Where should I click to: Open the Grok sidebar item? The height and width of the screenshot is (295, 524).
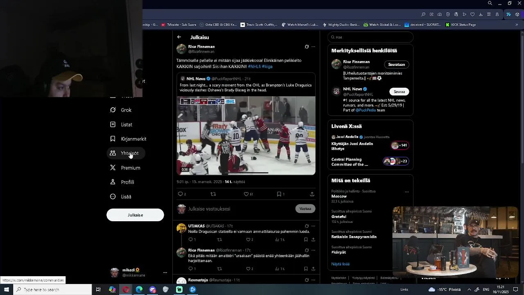(x=121, y=110)
